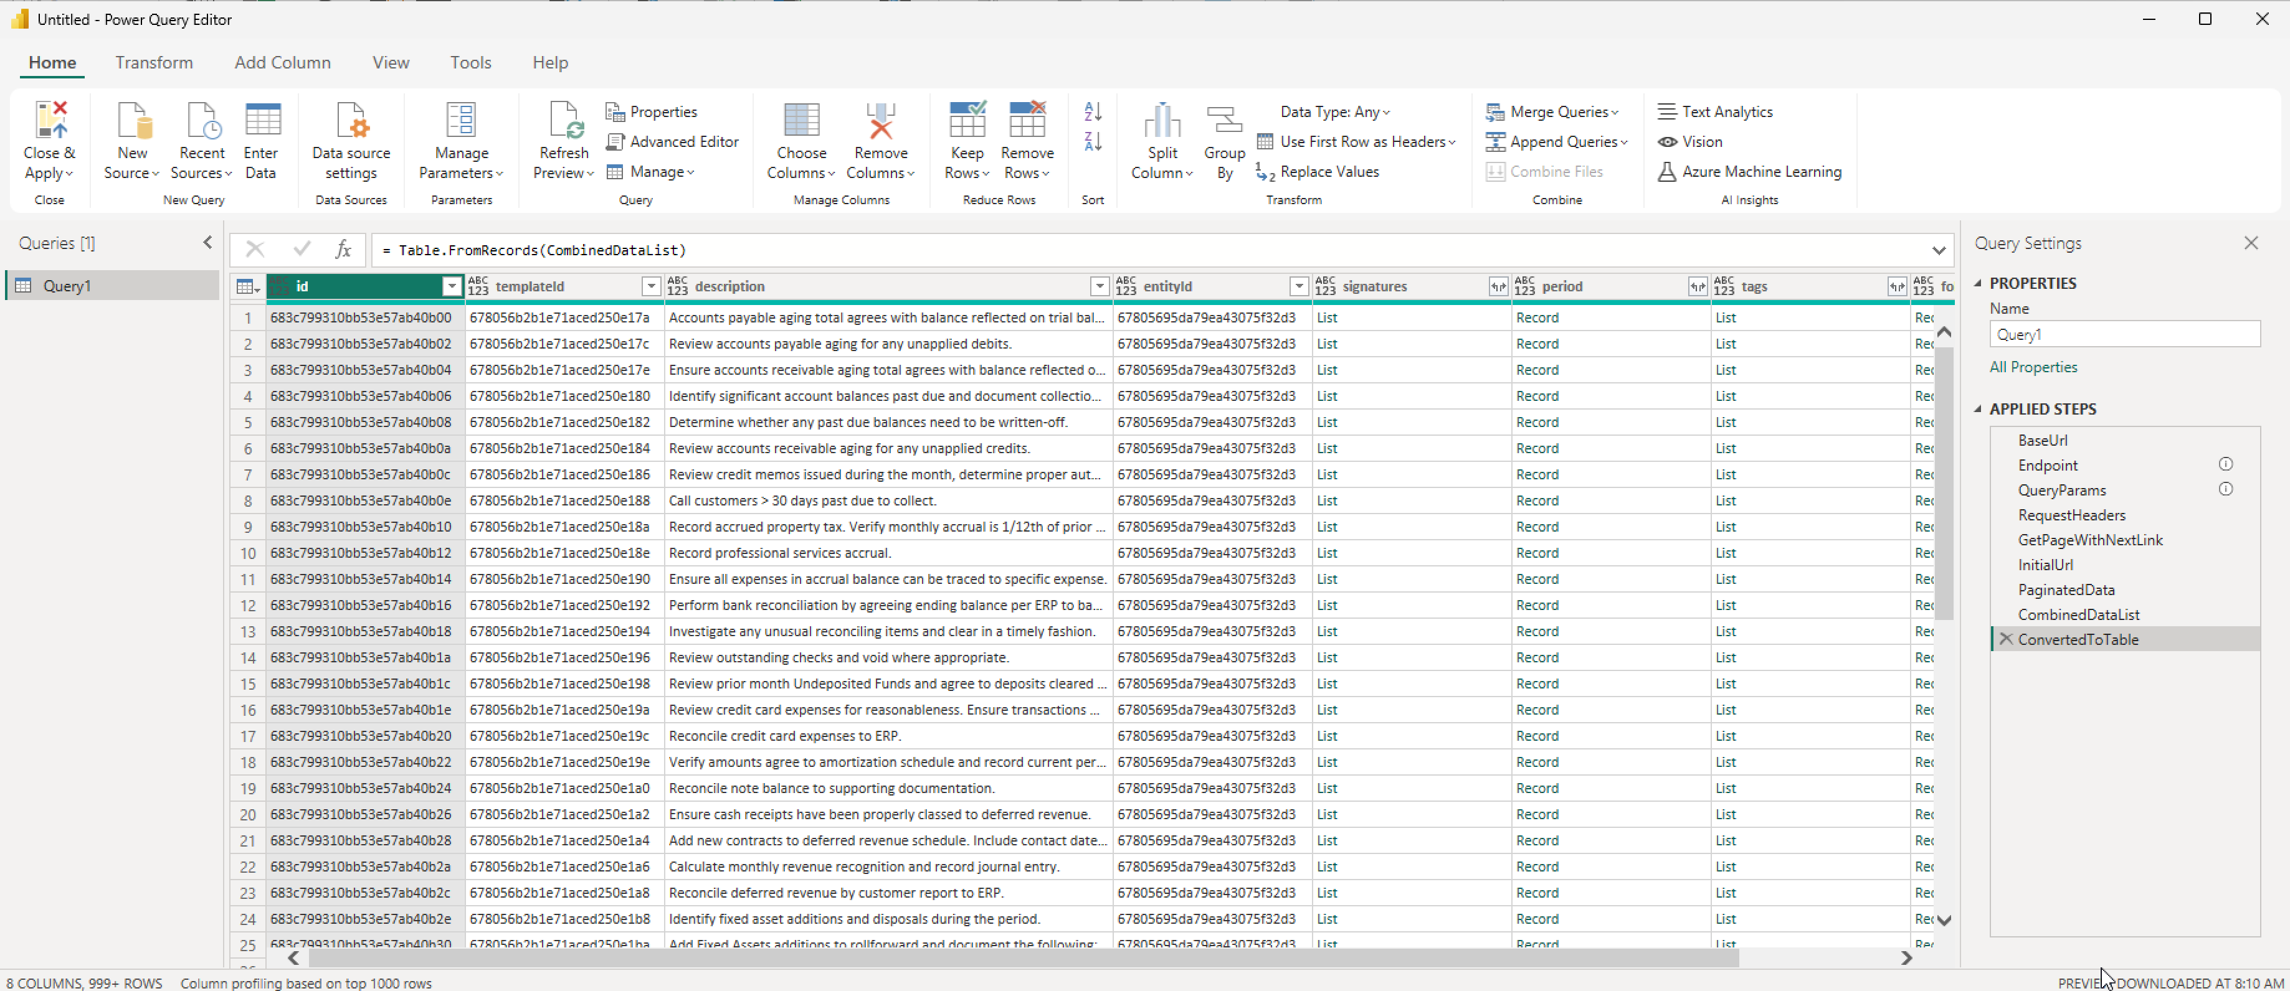Open the Manage query dropdown
This screenshot has height=991, width=2290.
pos(650,172)
